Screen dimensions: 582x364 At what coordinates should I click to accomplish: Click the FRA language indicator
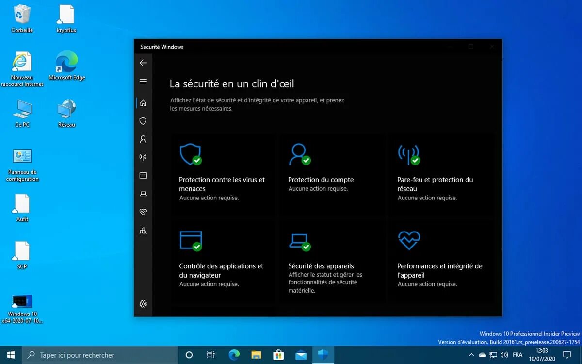(517, 355)
